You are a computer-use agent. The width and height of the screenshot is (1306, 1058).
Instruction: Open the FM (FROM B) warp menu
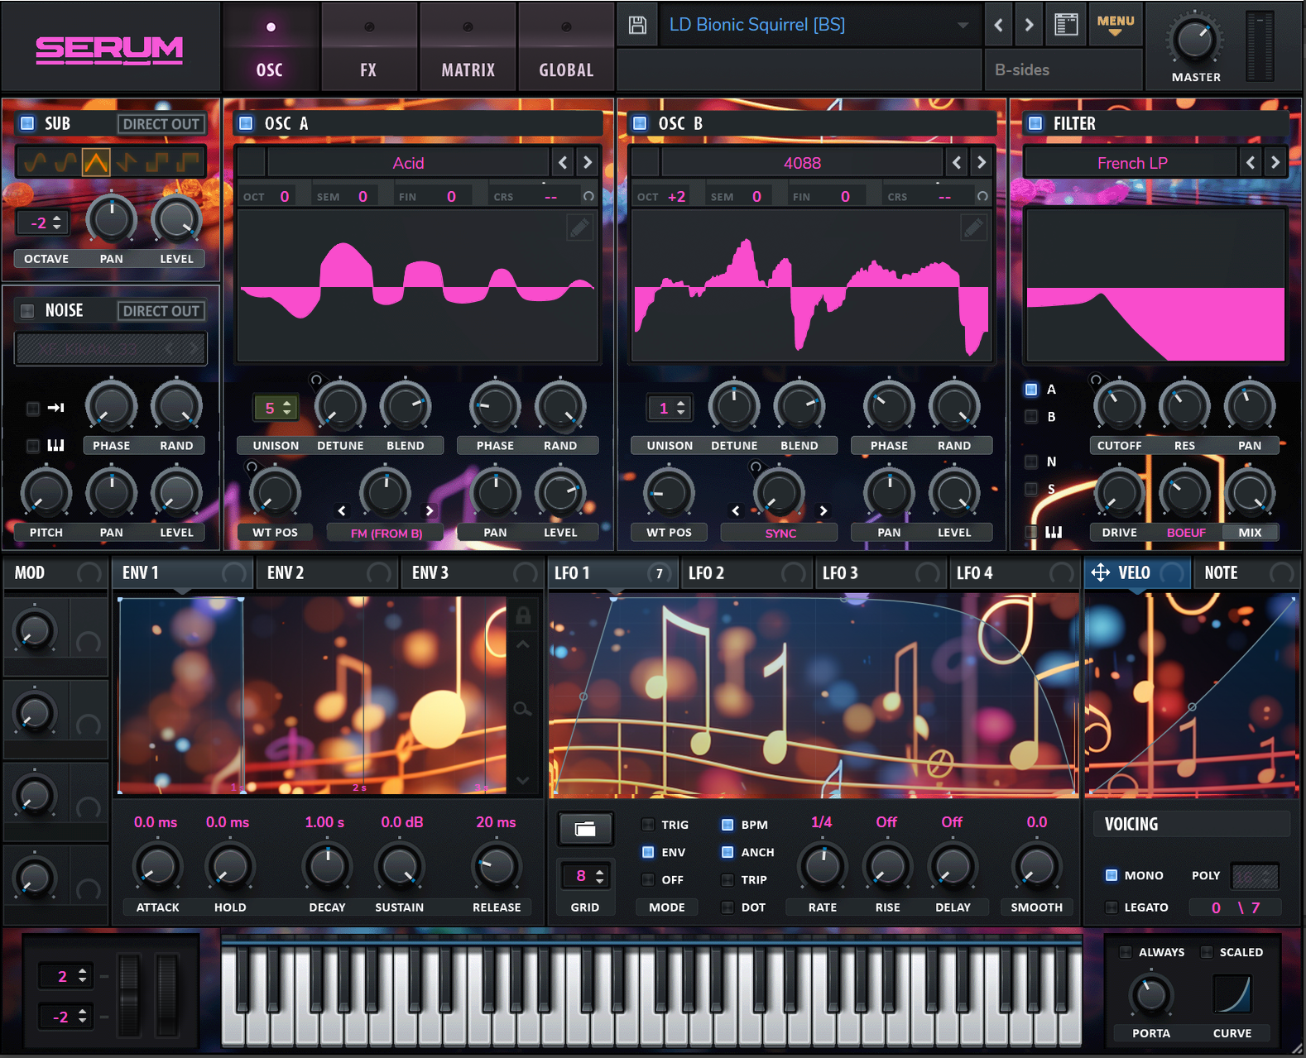click(386, 533)
